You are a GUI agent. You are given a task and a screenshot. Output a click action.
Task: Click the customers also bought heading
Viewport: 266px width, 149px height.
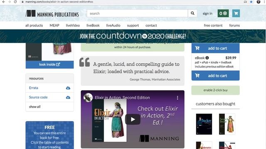pos(215,104)
